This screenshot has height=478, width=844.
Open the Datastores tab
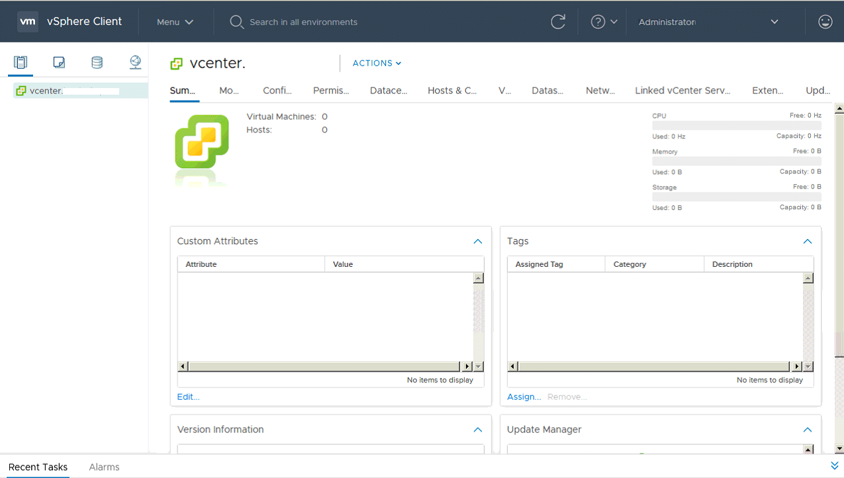pos(547,91)
